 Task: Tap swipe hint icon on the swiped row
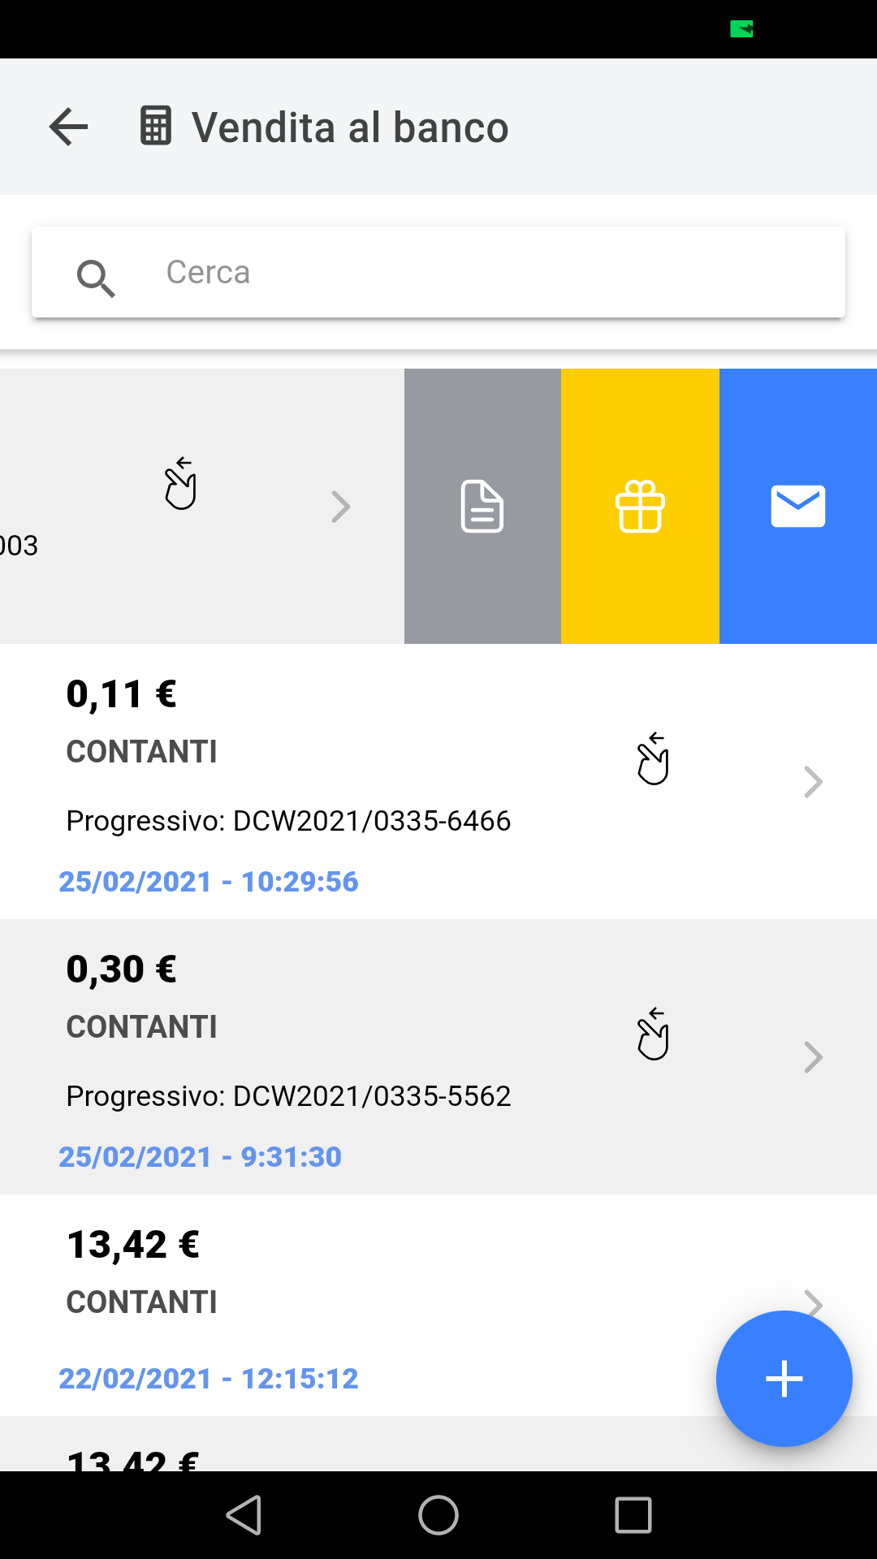tap(180, 483)
